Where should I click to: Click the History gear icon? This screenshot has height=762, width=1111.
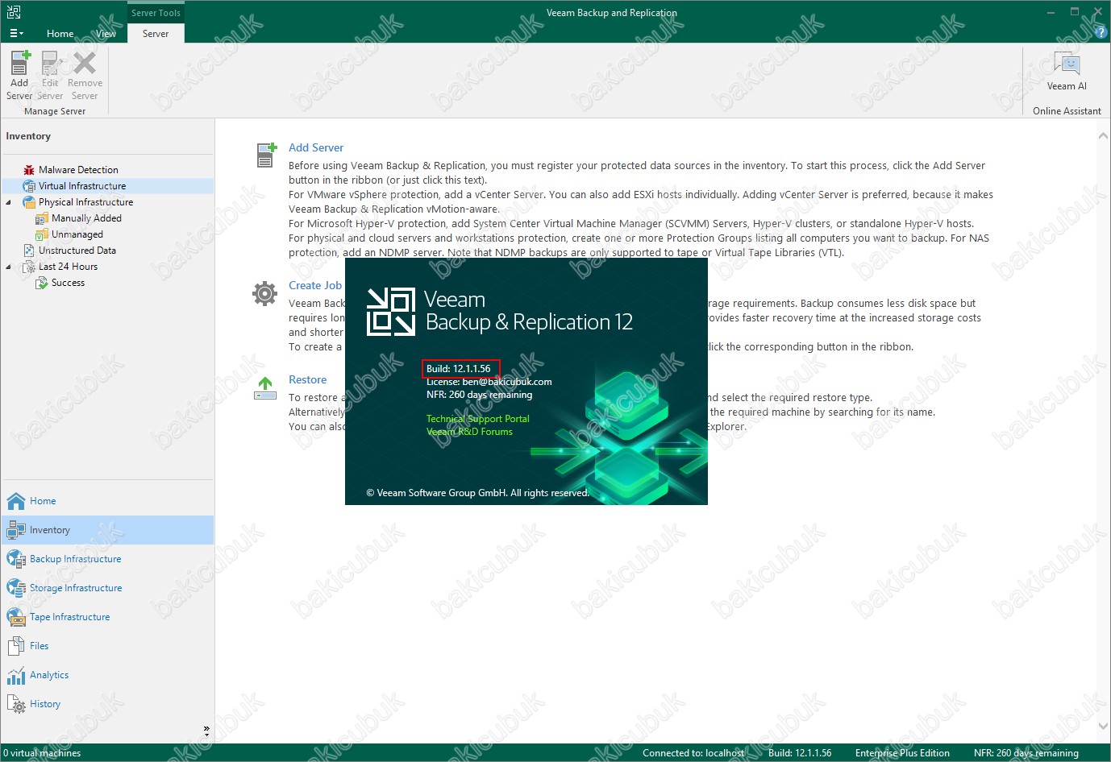point(16,704)
